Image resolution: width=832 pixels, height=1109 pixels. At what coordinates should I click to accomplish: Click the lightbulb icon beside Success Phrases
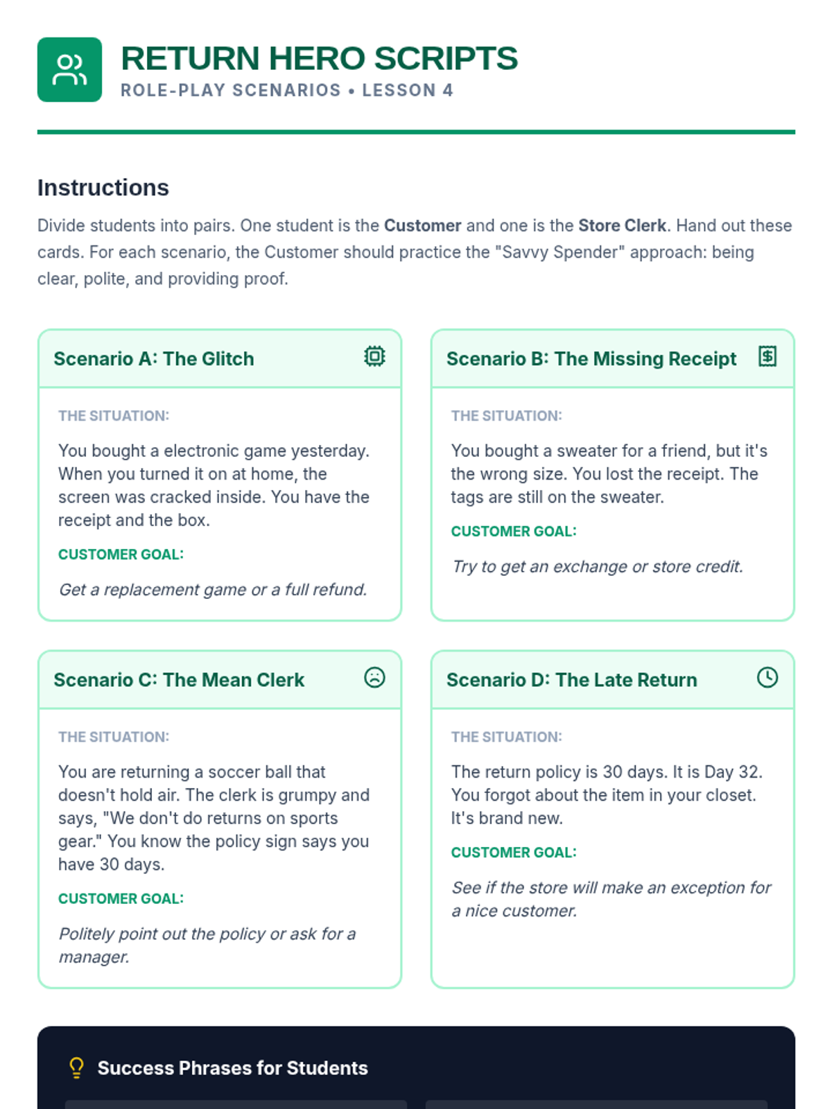tap(77, 1067)
